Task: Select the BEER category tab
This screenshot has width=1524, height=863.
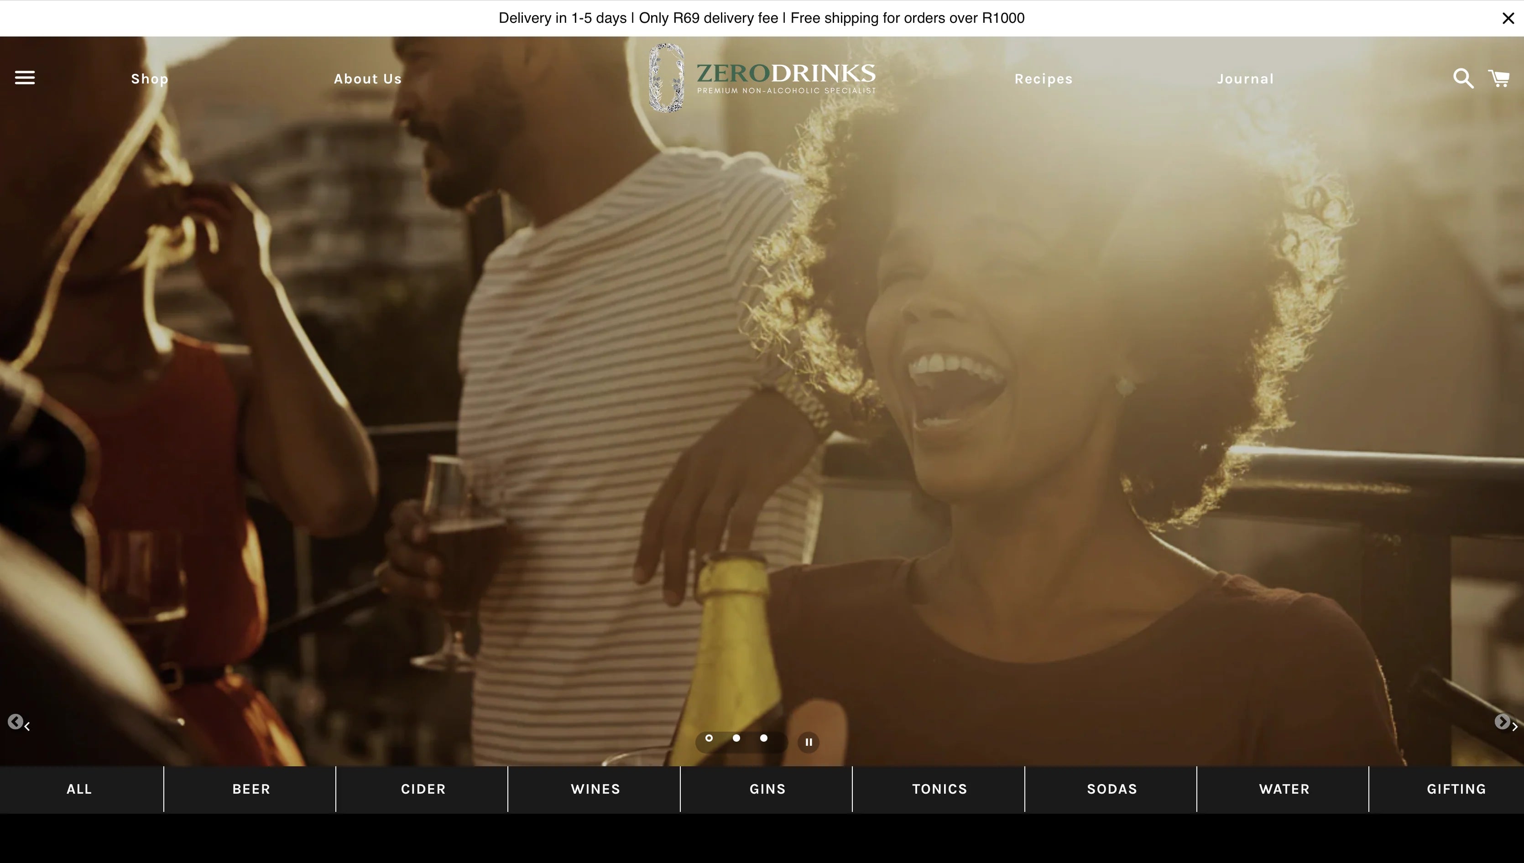Action: click(x=251, y=790)
